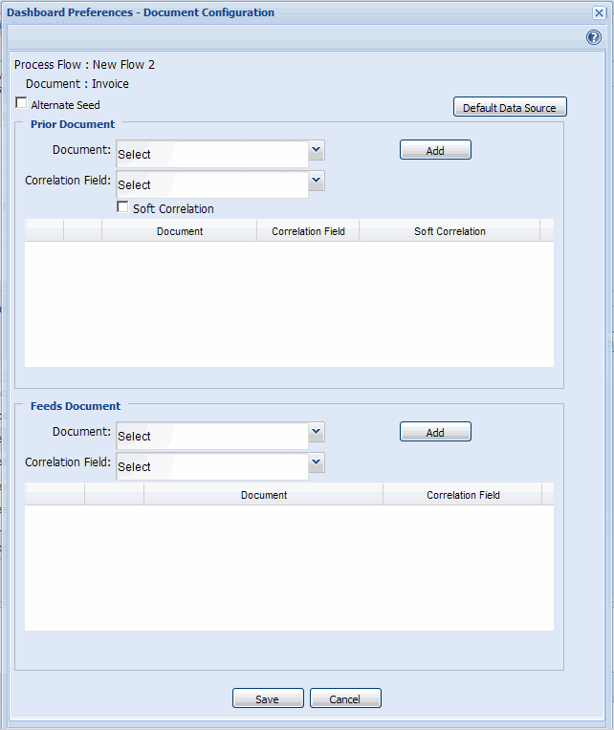Click the Default Data Source button
The image size is (614, 730).
tap(510, 107)
